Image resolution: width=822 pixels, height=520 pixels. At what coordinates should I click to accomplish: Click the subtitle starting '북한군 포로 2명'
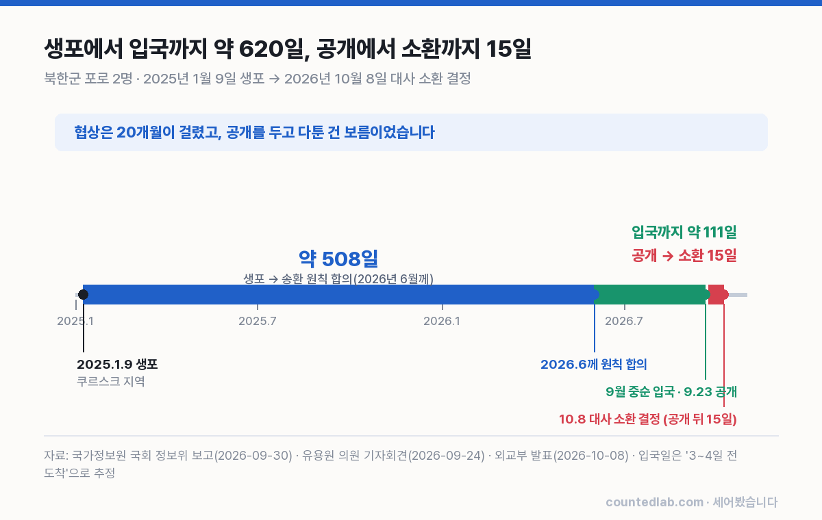tap(257, 78)
